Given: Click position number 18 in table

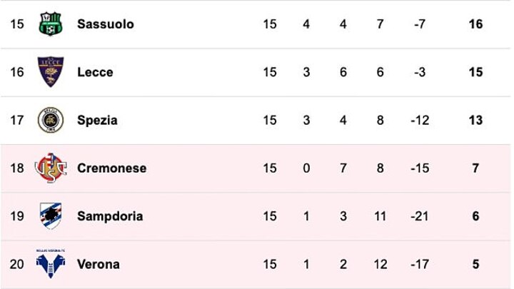Looking at the screenshot, I should (17, 168).
